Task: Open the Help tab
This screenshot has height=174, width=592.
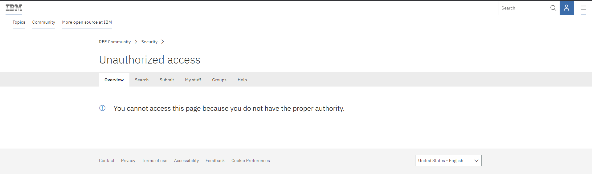Action: [242, 80]
